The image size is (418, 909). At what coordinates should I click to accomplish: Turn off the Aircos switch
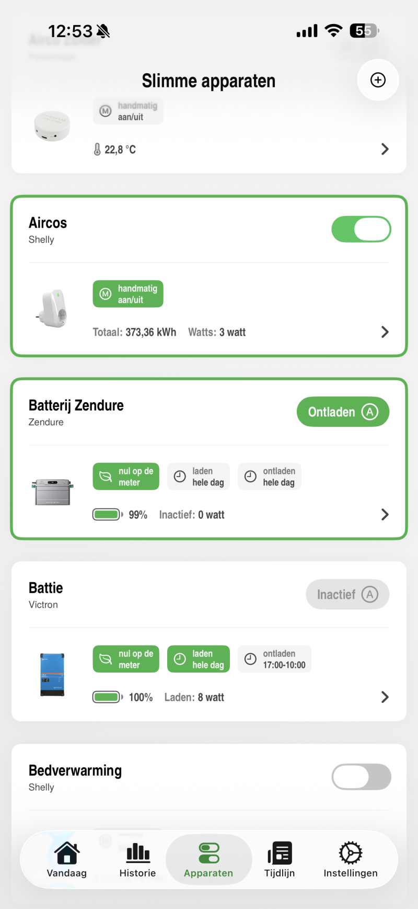tap(361, 229)
